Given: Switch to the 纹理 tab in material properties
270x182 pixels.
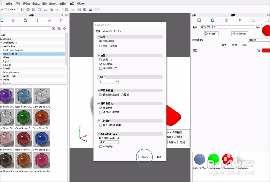Looking at the screenshot, I should click(235, 45).
